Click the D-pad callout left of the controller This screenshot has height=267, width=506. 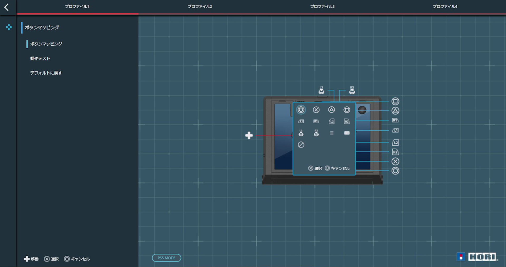click(249, 135)
